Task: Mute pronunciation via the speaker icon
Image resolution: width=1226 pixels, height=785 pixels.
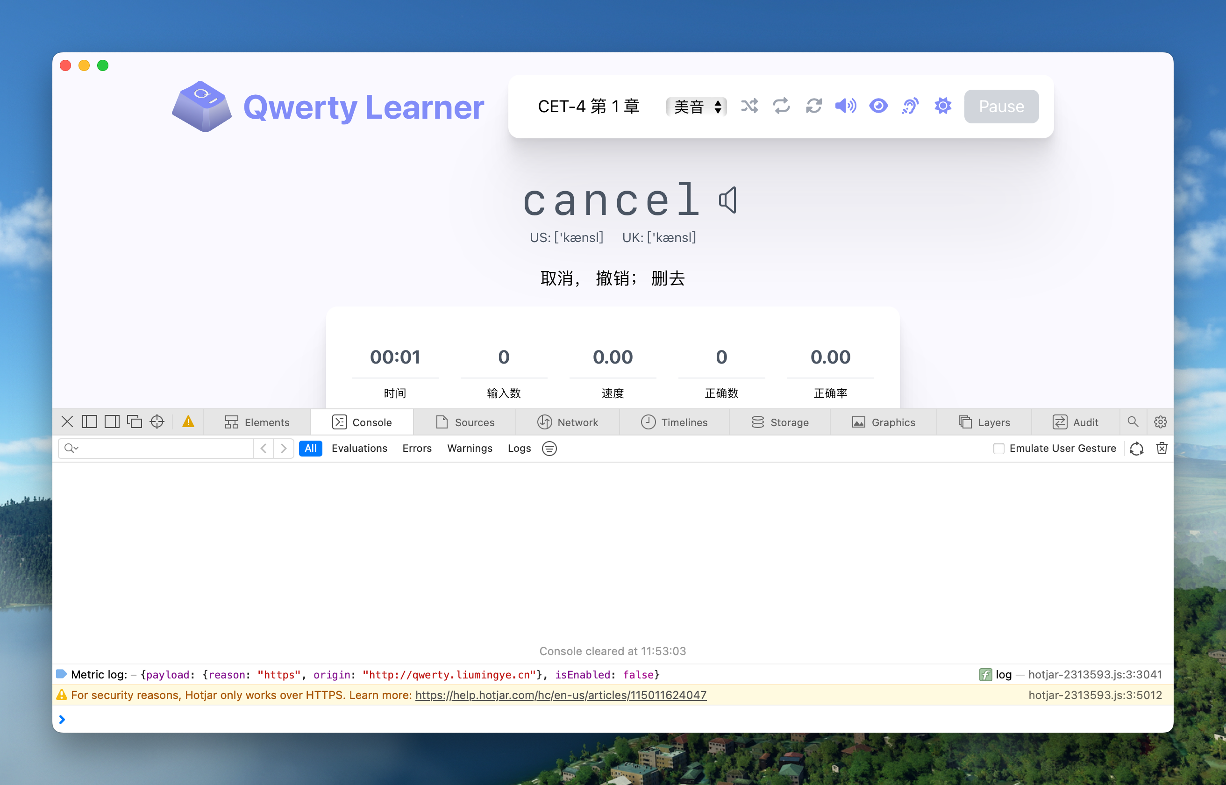Action: coord(846,106)
